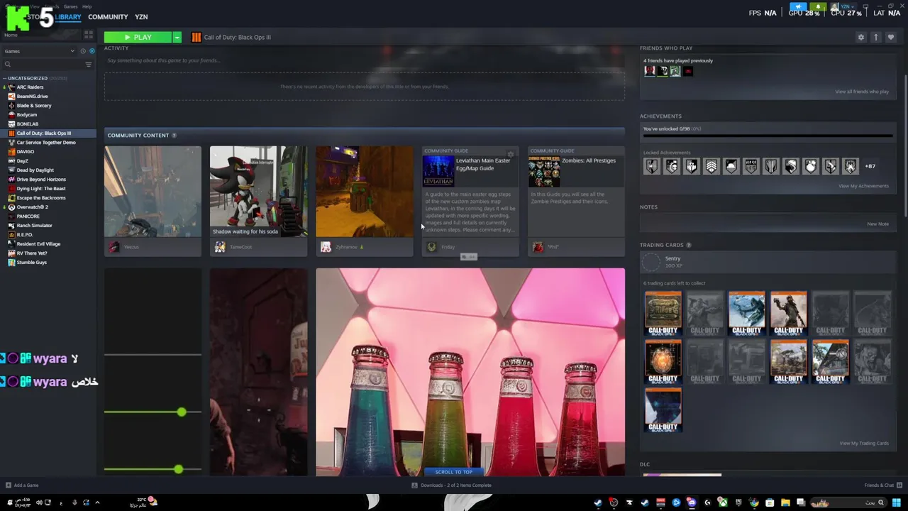
Task: Click the Scroll To Top button
Action: [x=454, y=472]
